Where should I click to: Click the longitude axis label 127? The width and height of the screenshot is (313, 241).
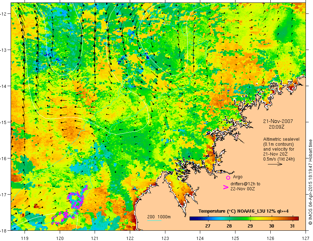click(306, 238)
